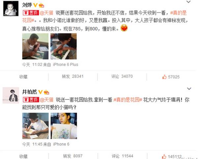Expand options chevron on 刘烨's post

click(x=188, y=2)
